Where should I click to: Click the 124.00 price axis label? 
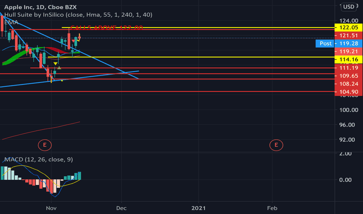[x=349, y=21]
